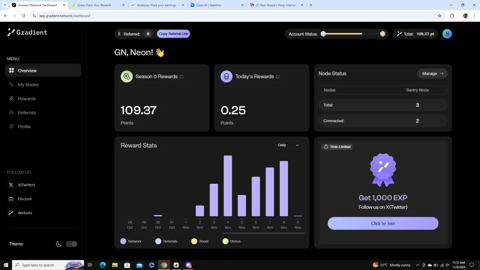Open the Chrome three-dot menu
Screen dimensions: 480x270
tap(475, 16)
